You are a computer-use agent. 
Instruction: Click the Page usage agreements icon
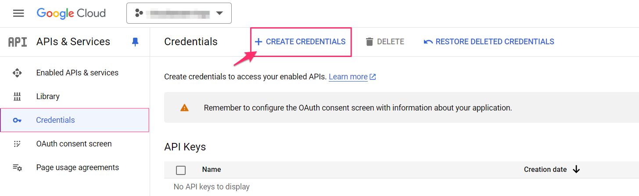[17, 167]
